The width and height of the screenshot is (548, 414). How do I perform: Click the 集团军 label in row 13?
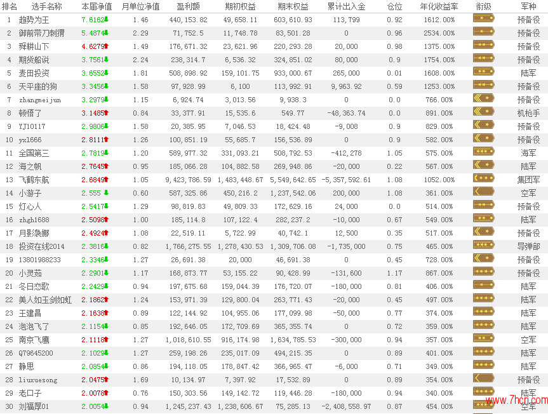coord(528,180)
